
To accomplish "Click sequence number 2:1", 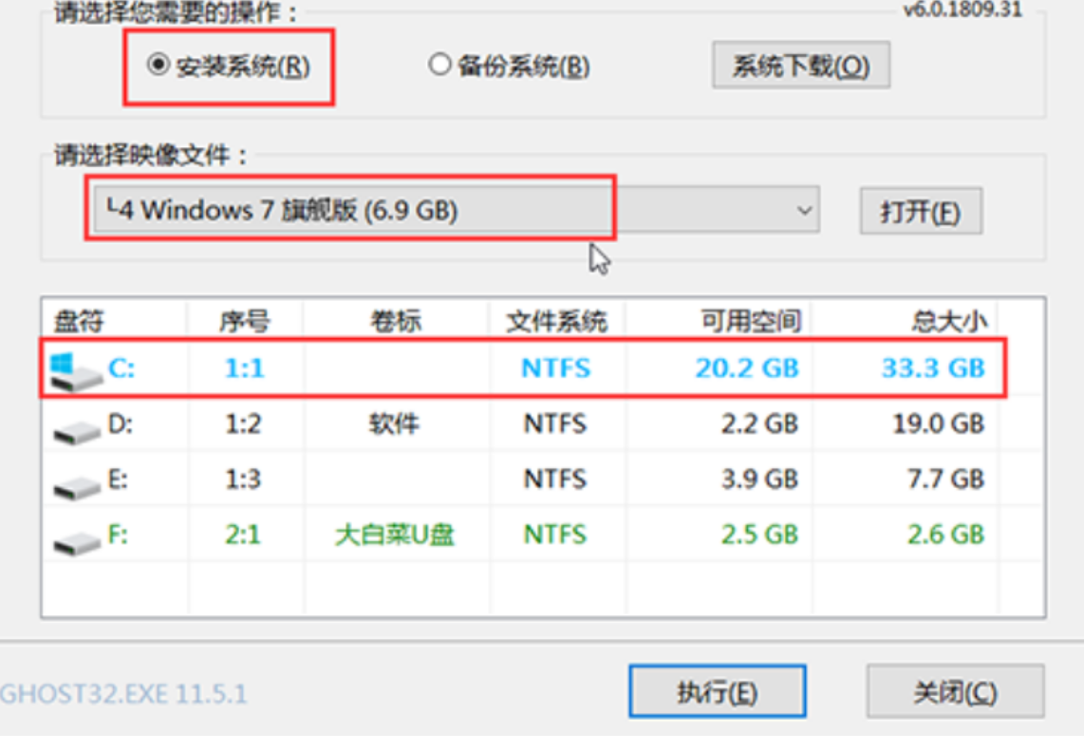I will [x=243, y=534].
